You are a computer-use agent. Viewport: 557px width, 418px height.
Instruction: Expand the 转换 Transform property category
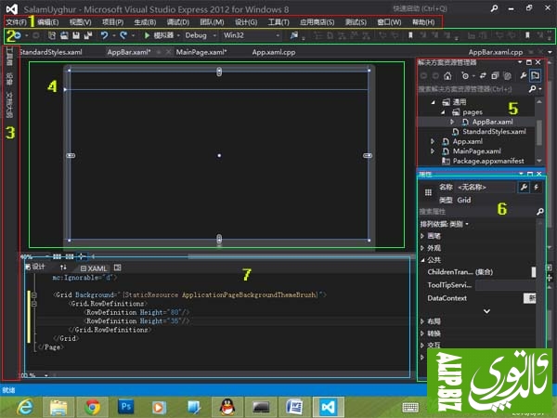(422, 333)
